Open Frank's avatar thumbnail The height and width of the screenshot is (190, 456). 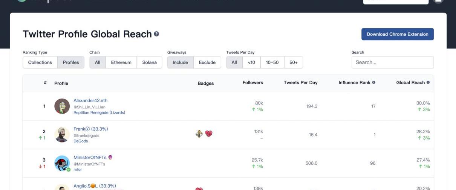[62, 135]
